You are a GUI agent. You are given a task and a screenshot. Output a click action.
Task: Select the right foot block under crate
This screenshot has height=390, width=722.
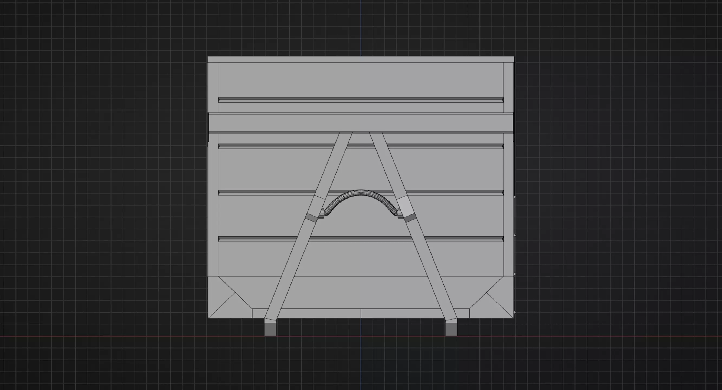tap(451, 329)
